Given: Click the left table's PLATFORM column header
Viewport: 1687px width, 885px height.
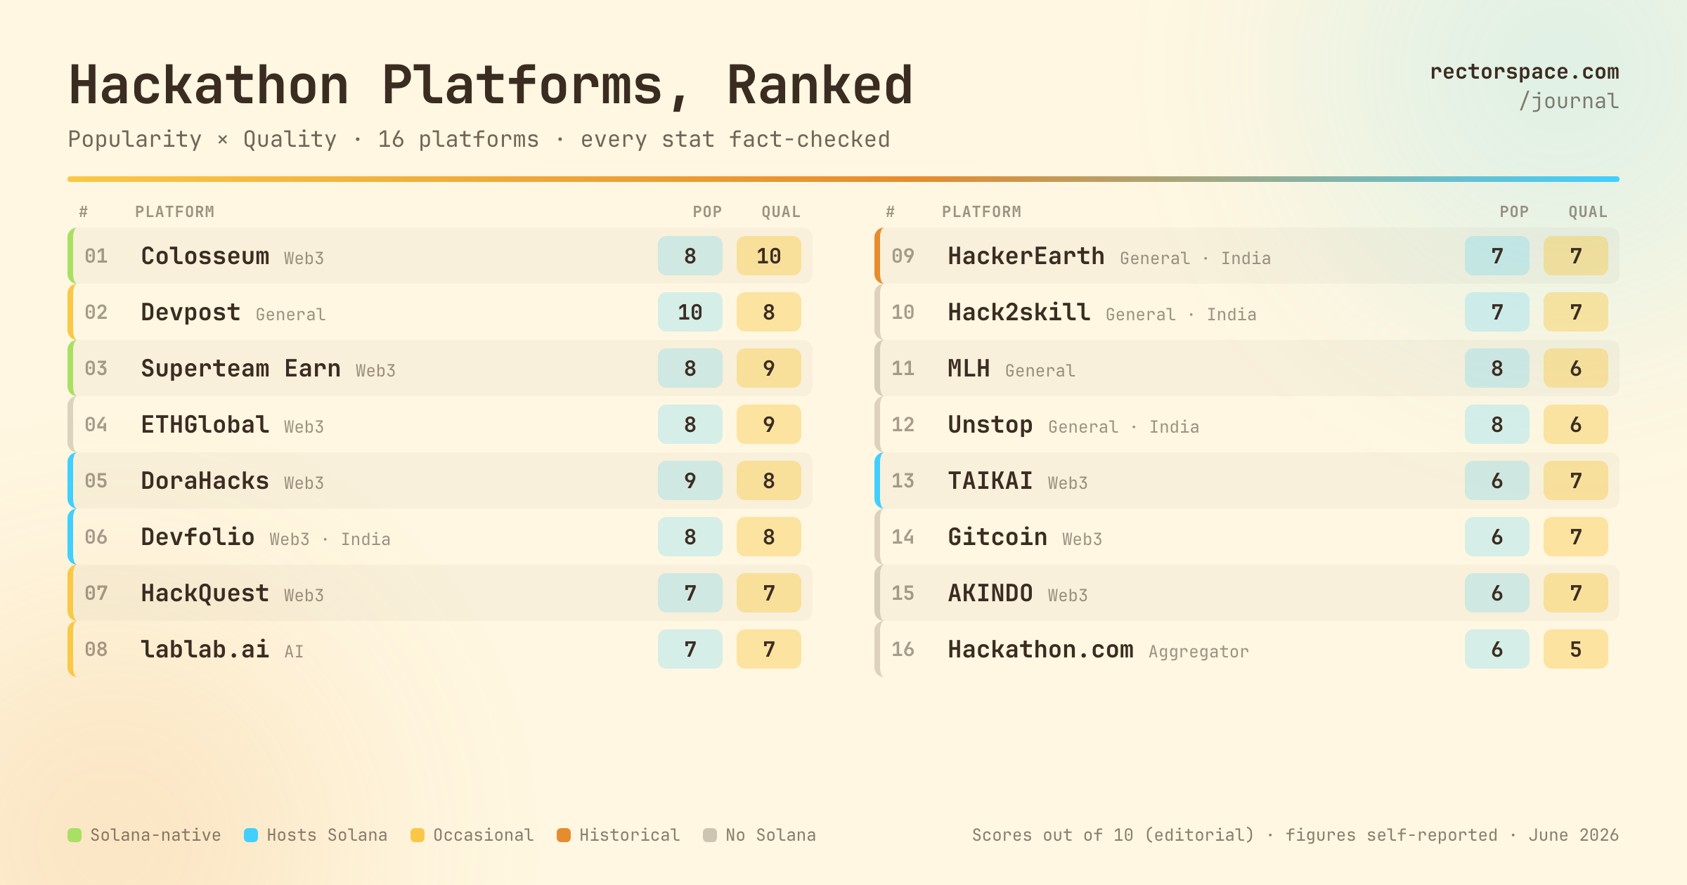Looking at the screenshot, I should tap(175, 212).
